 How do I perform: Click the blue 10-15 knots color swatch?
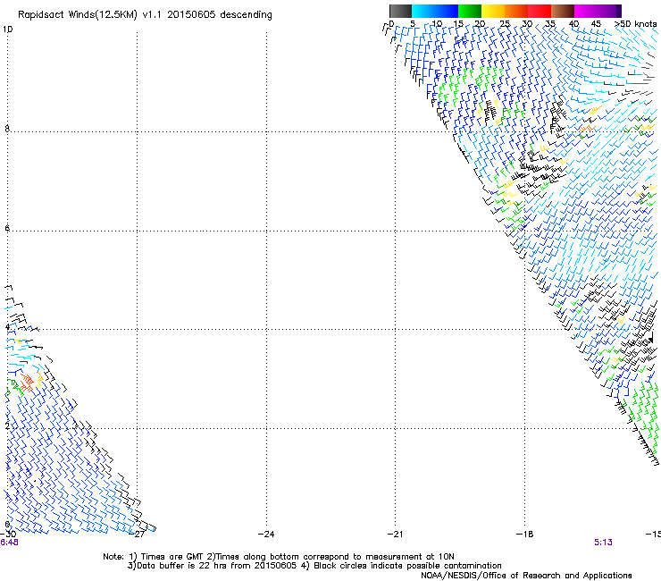coord(447,11)
